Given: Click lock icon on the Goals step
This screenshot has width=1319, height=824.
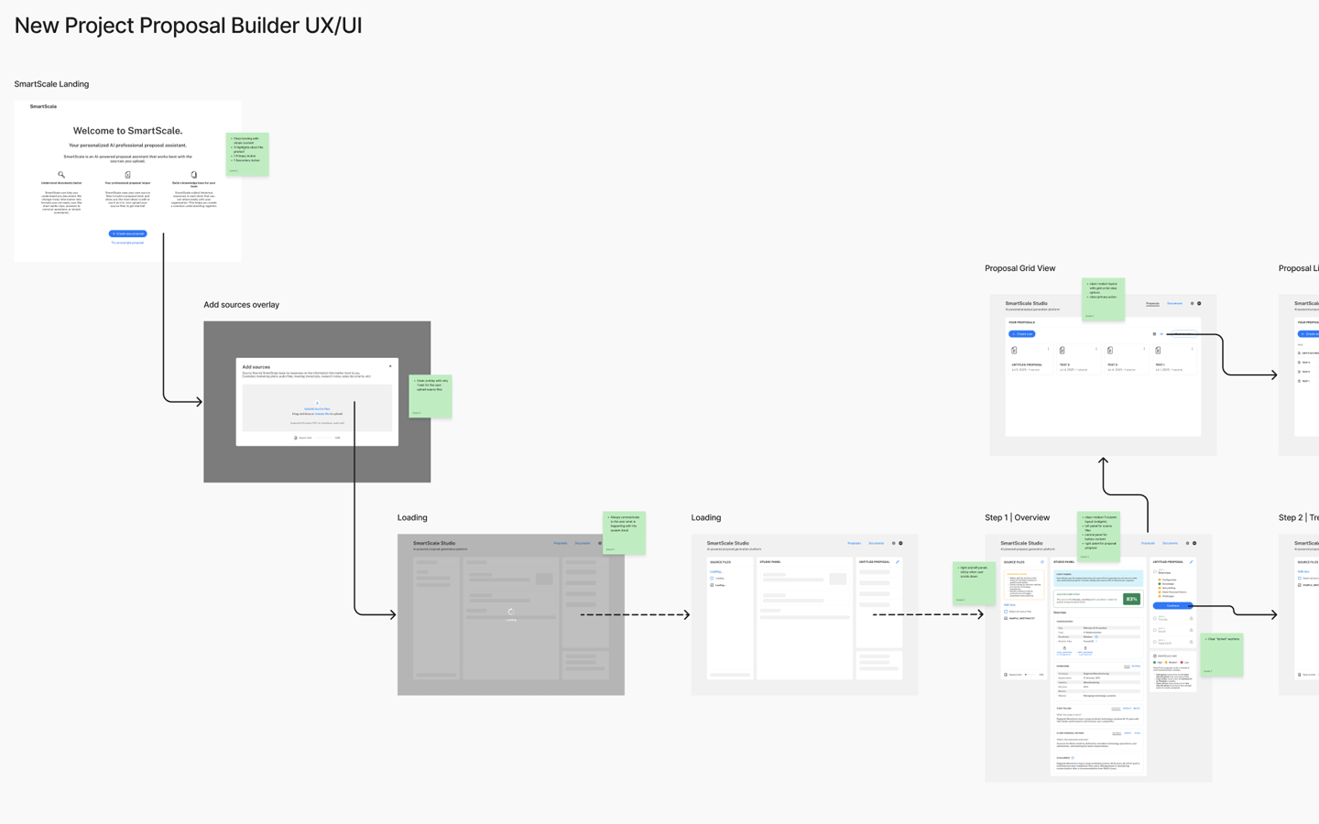Looking at the screenshot, I should click(x=1191, y=630).
